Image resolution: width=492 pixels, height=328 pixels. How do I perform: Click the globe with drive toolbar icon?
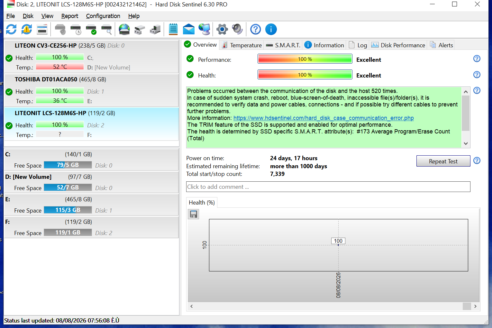(124, 29)
